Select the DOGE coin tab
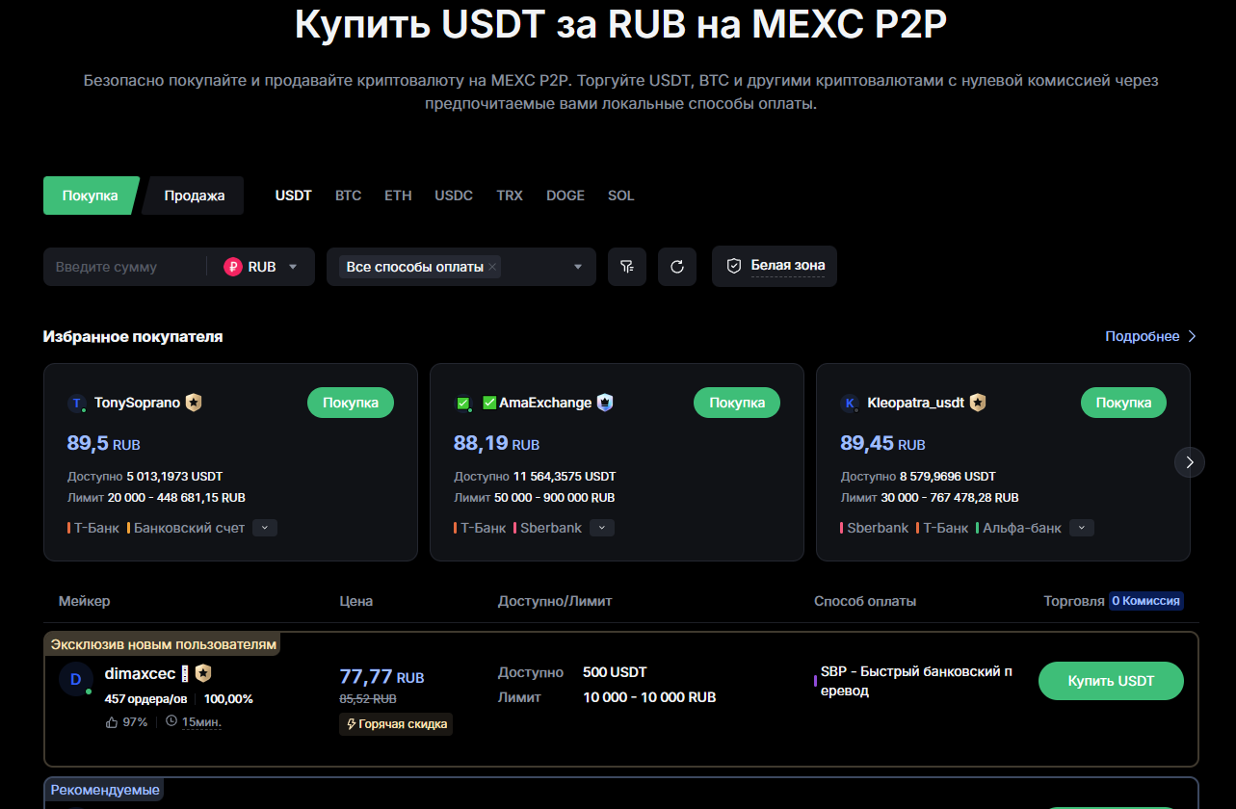This screenshot has width=1236, height=809. [565, 196]
